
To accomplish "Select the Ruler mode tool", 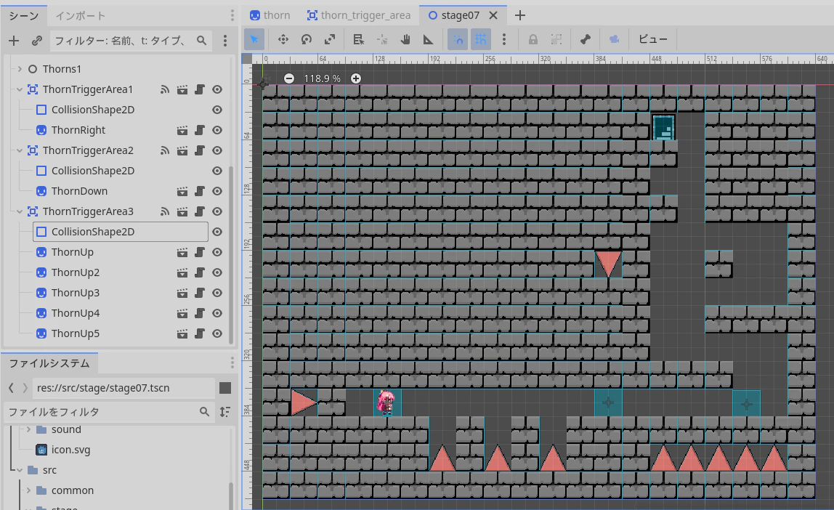I will click(x=428, y=39).
